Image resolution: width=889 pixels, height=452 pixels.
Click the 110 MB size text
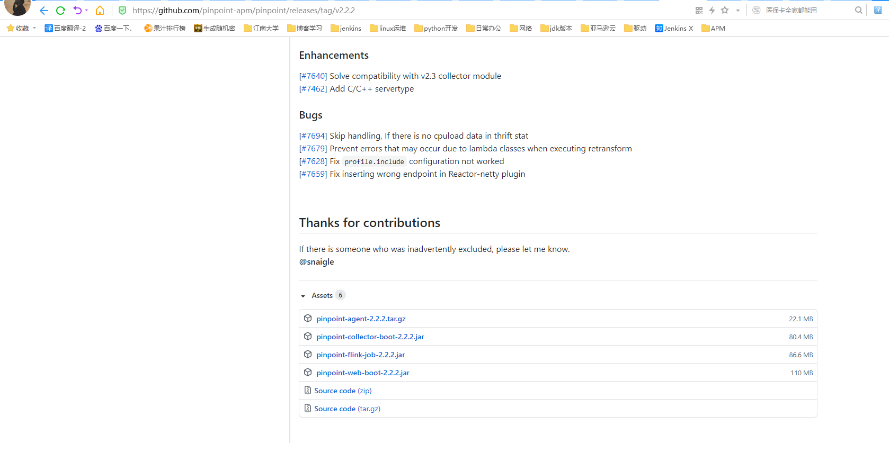point(802,373)
